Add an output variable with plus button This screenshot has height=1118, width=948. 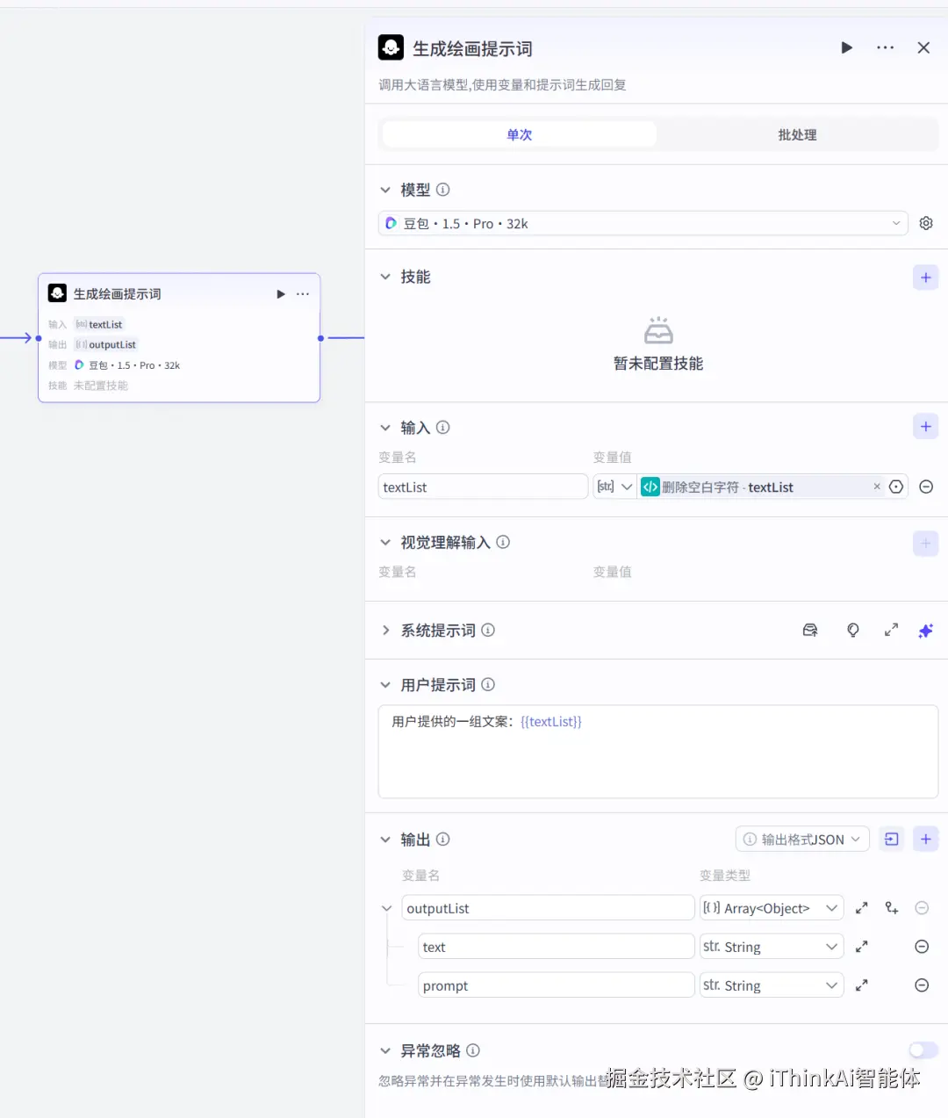[925, 840]
